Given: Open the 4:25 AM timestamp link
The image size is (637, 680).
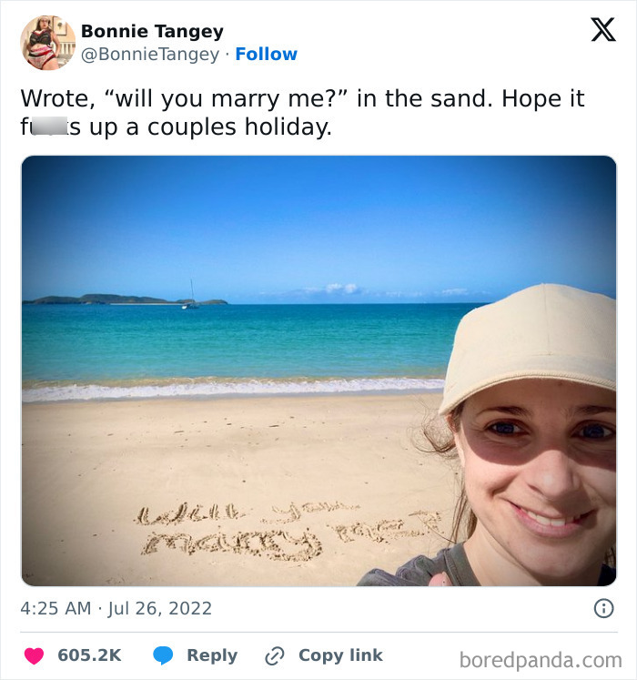Looking at the screenshot, I should 56,608.
